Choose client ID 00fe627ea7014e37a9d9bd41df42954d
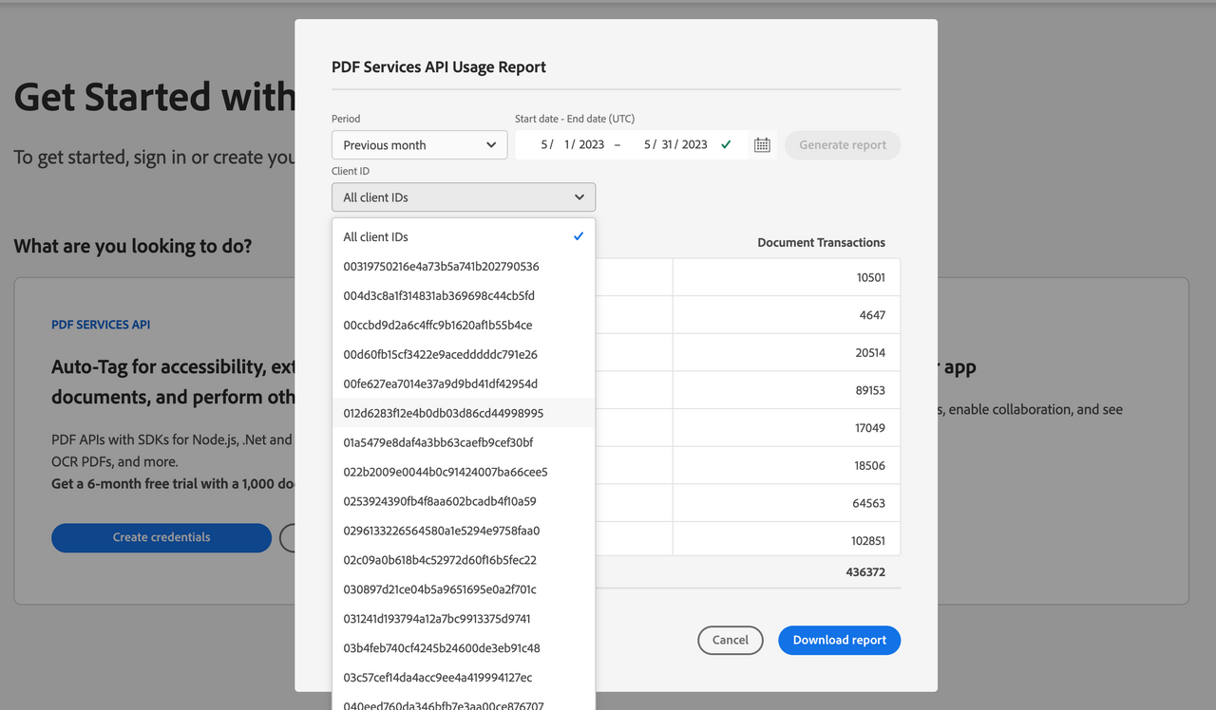This screenshot has height=710, width=1216. tap(464, 384)
